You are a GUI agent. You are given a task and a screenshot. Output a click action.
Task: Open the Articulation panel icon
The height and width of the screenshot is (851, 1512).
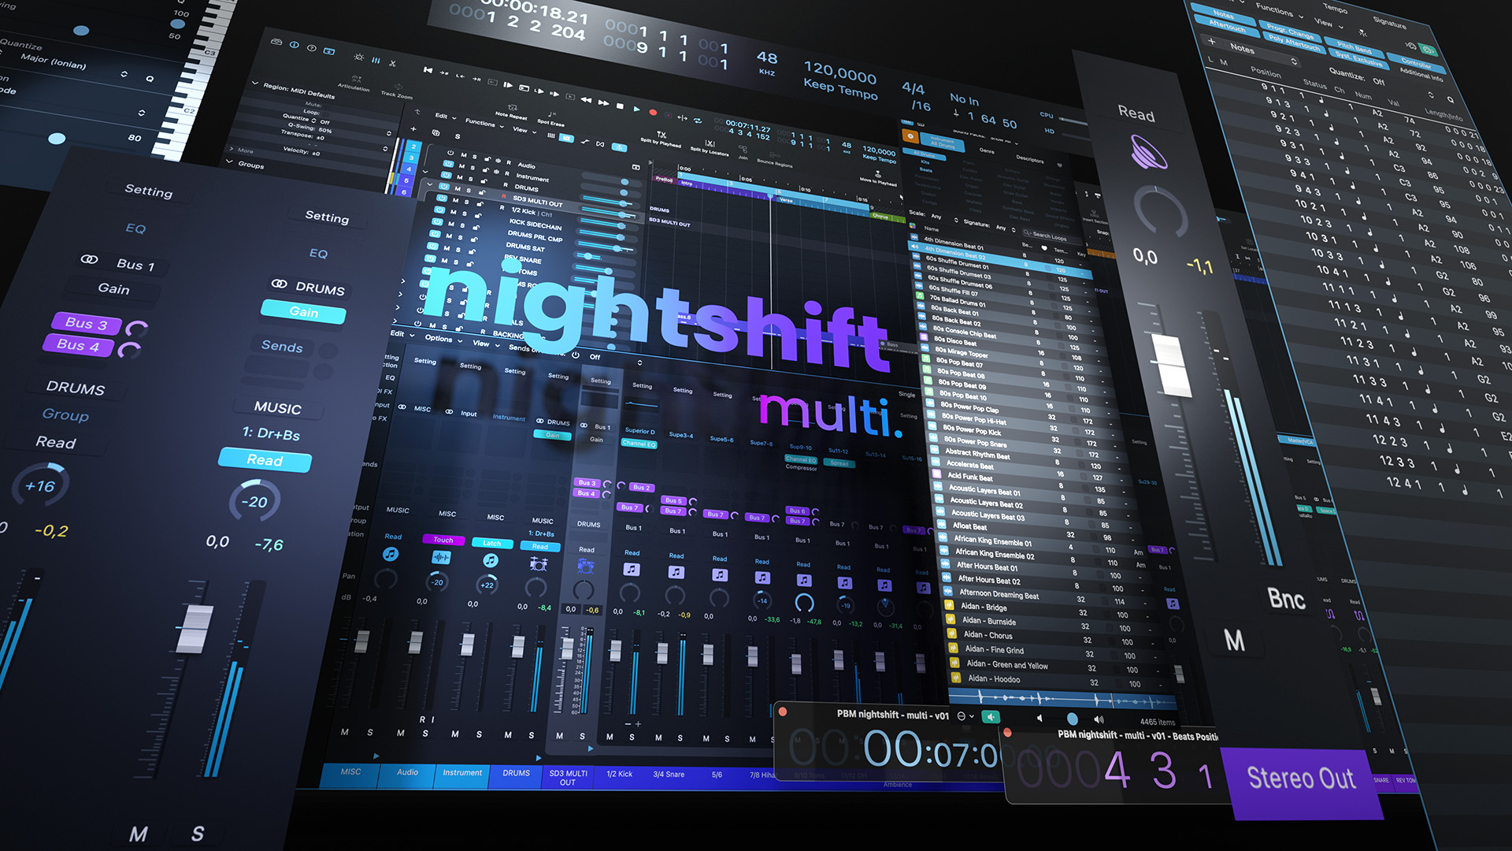[x=356, y=79]
